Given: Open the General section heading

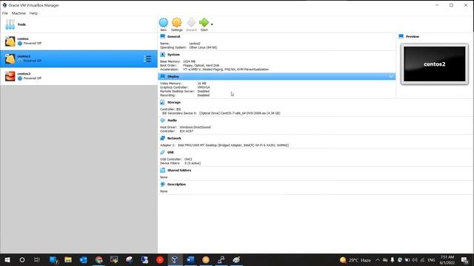Looking at the screenshot, I should [x=173, y=36].
